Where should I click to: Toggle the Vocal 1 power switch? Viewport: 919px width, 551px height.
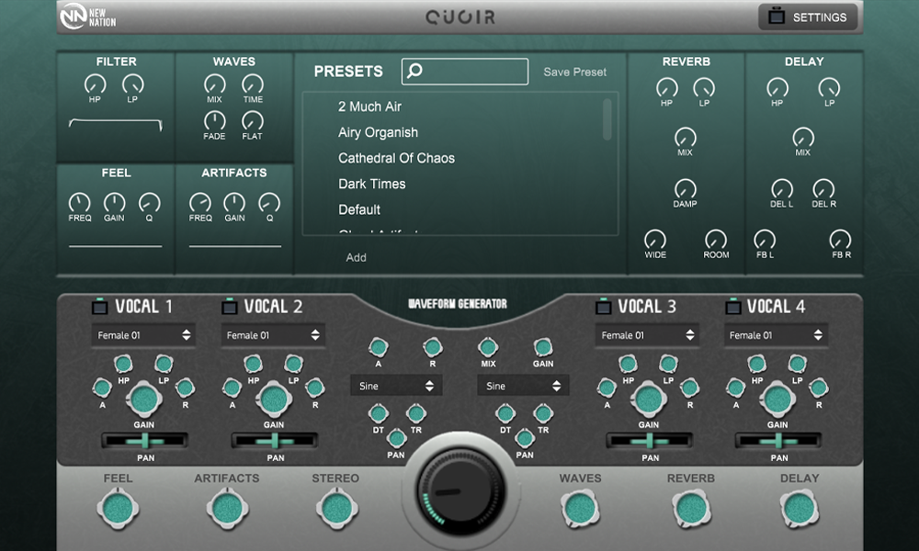click(x=99, y=307)
